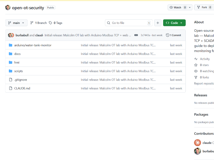The height and width of the screenshot is (160, 214).
Task: Expand the green Code dropdown button
Action: click(174, 23)
